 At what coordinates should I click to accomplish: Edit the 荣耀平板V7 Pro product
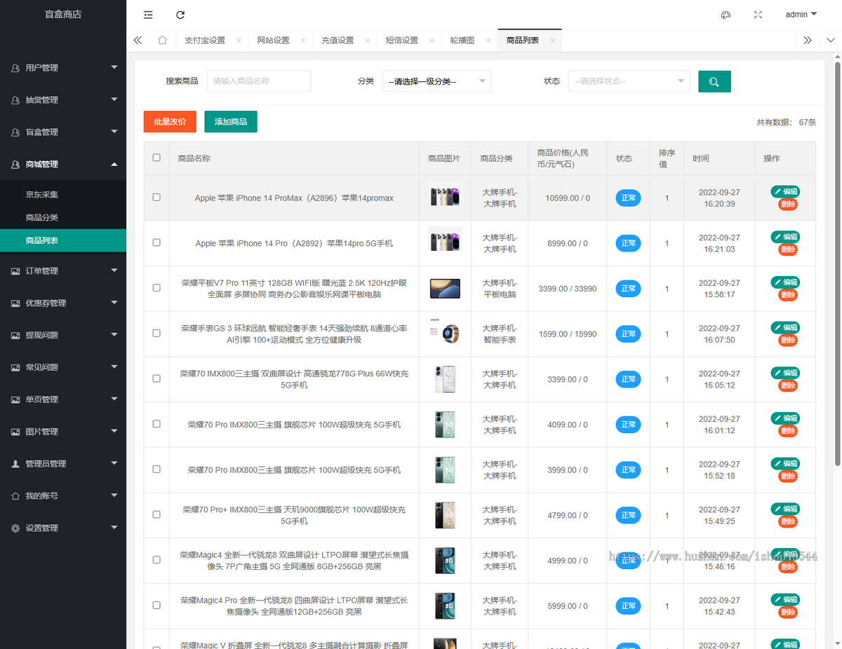(x=784, y=282)
